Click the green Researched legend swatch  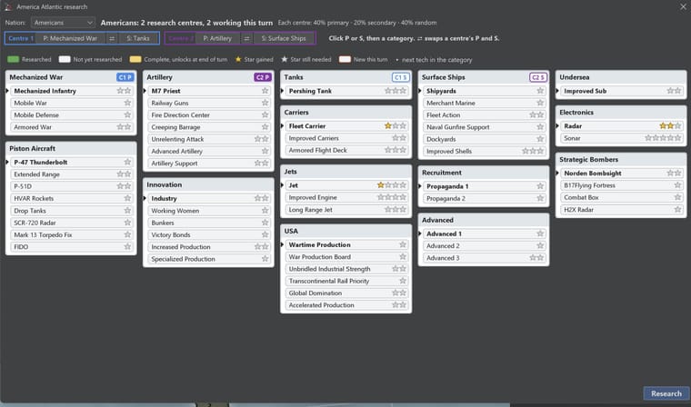coord(14,59)
